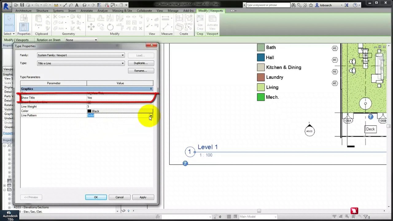Click the Hall legend color swatch
The height and width of the screenshot is (221, 393).
click(x=261, y=57)
